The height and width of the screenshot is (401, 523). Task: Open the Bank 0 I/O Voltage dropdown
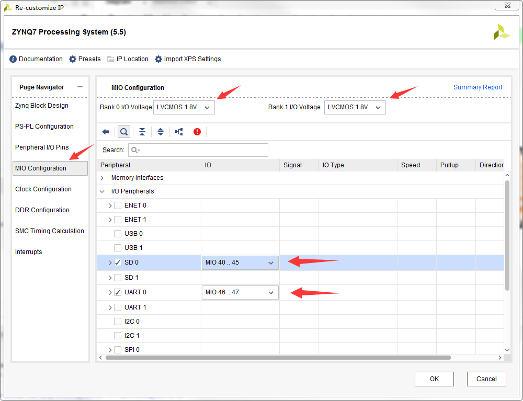click(184, 107)
